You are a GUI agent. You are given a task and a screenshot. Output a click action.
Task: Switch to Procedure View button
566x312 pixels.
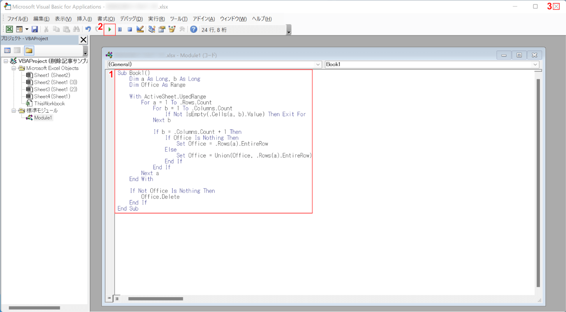(109, 298)
